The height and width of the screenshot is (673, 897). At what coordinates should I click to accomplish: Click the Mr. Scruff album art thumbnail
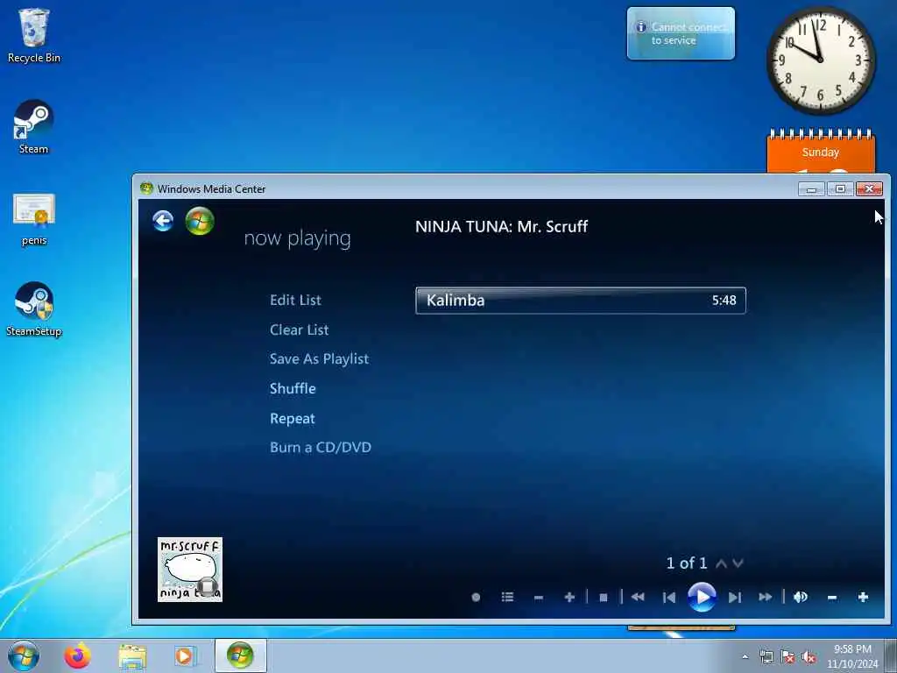190,570
